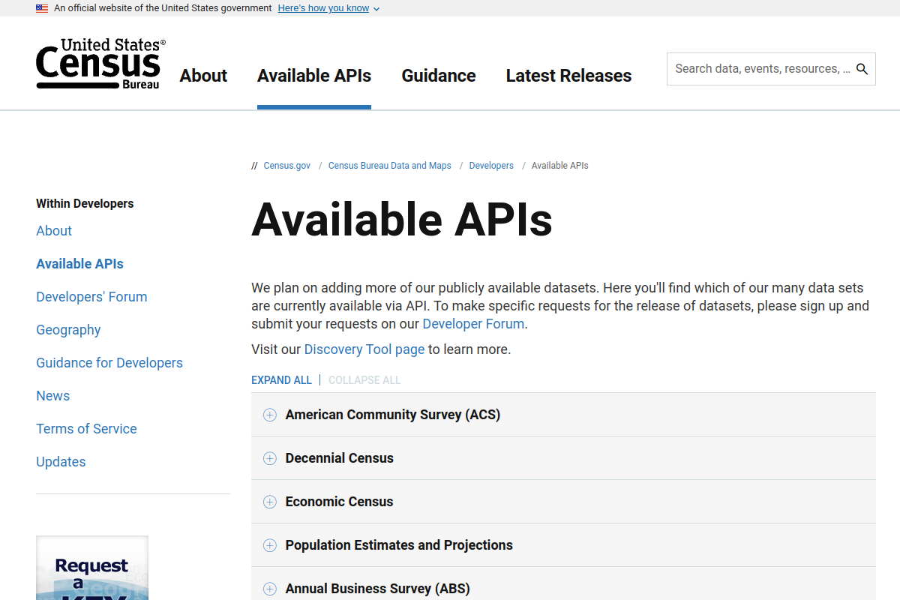Click plus icon beside American Community Survey

[270, 415]
